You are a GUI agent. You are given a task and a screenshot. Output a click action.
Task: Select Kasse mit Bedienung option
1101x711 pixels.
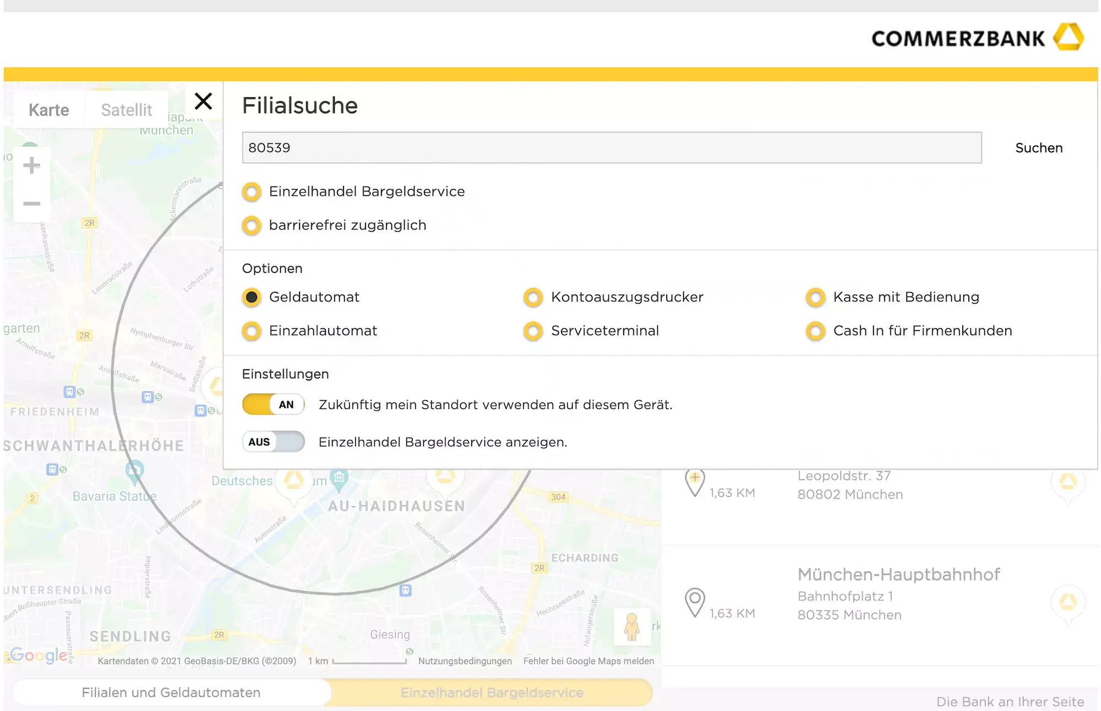(x=815, y=297)
